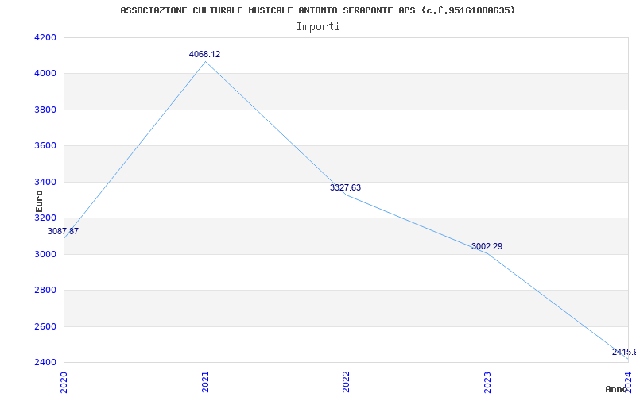The image size is (636, 397).
Task: Select the 'Importi' subtitle text
Action: pyautogui.click(x=318, y=27)
